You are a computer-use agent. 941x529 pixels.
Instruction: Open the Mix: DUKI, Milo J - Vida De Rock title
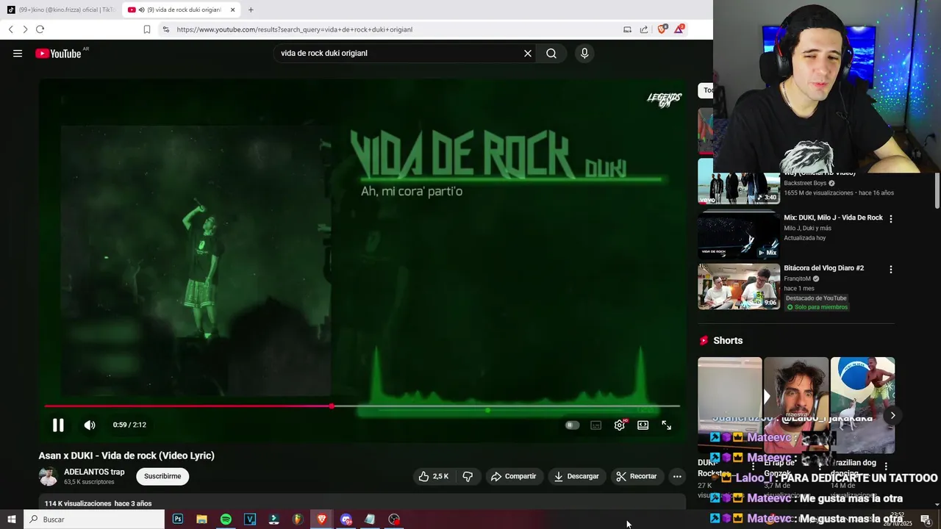pos(833,217)
